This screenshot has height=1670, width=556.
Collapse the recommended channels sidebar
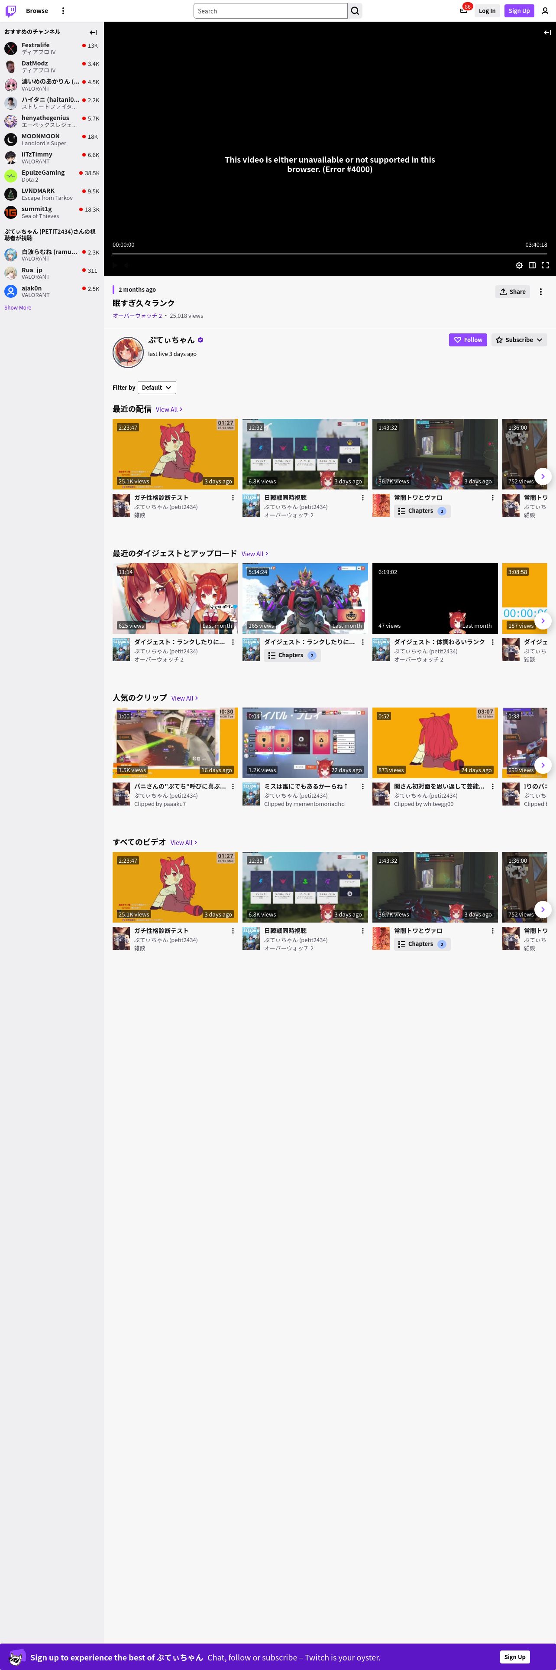pyautogui.click(x=93, y=33)
